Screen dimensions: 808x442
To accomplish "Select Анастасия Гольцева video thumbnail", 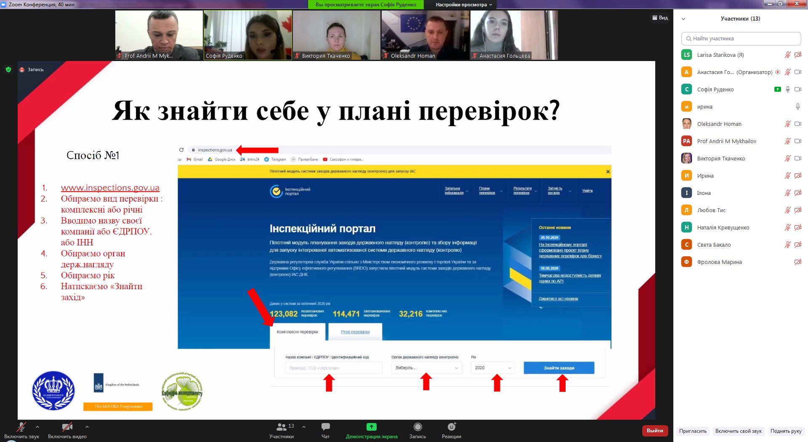I will click(x=514, y=35).
